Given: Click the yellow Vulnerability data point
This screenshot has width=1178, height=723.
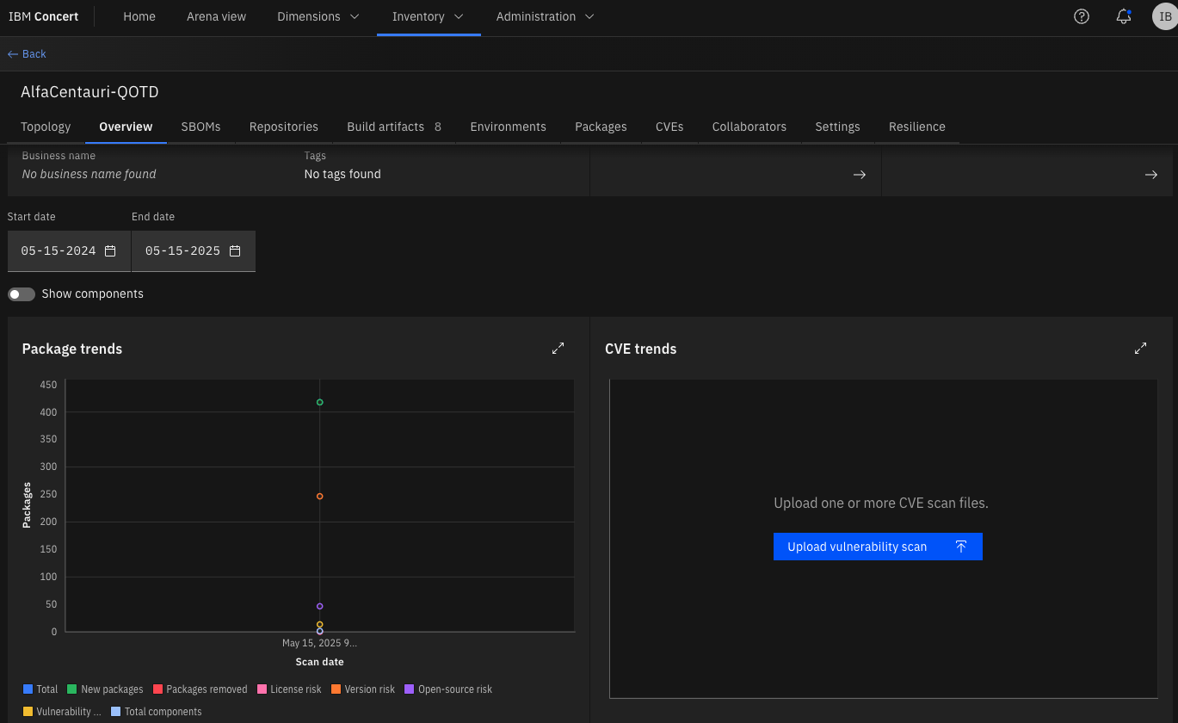Looking at the screenshot, I should pos(320,624).
